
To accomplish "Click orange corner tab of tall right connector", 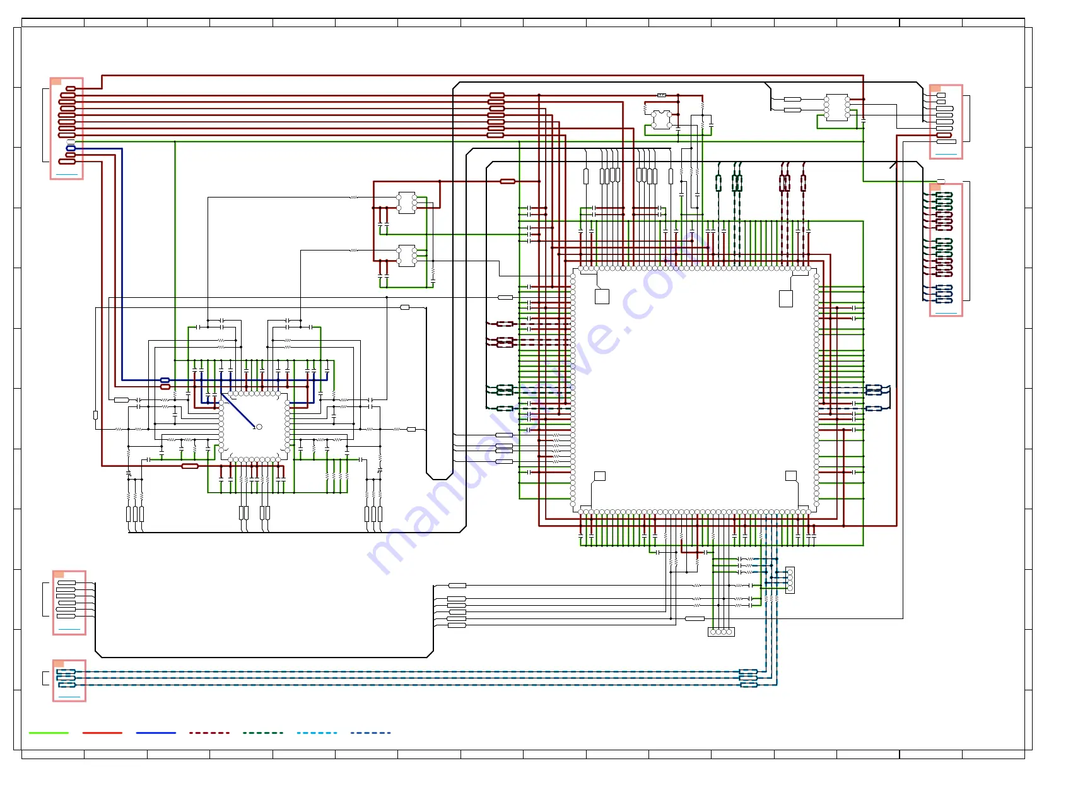I will pos(935,187).
